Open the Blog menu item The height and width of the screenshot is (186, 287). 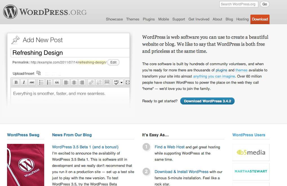pyautogui.click(x=229, y=19)
